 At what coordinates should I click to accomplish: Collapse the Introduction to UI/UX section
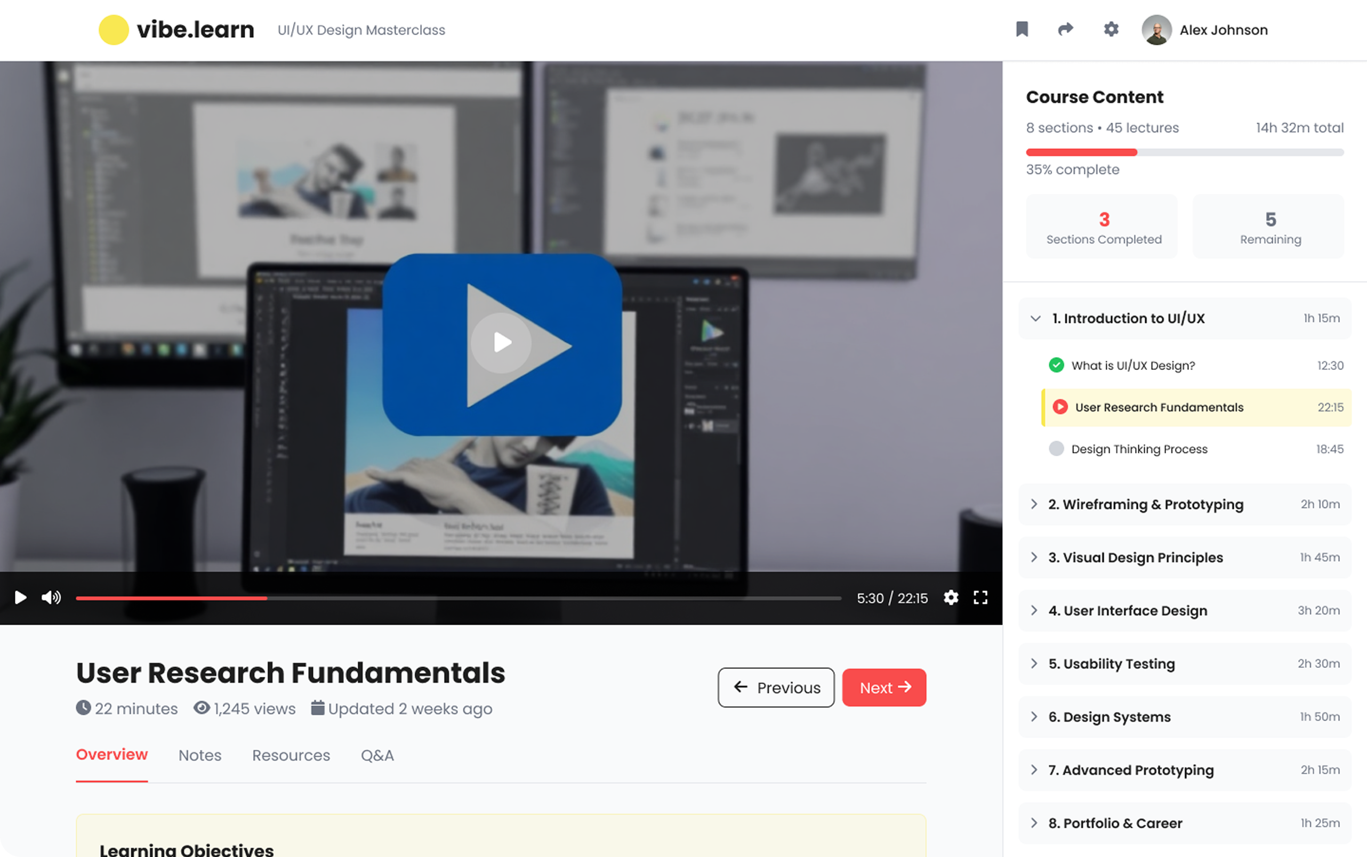click(1035, 319)
